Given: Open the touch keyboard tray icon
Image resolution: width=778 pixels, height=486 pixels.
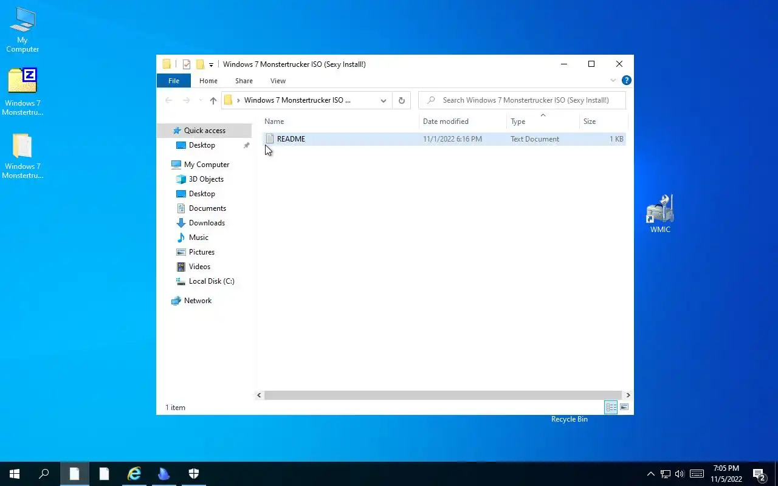Looking at the screenshot, I should tap(697, 474).
